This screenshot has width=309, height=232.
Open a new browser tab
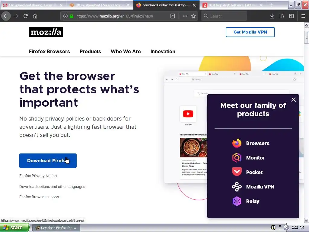click(x=271, y=5)
